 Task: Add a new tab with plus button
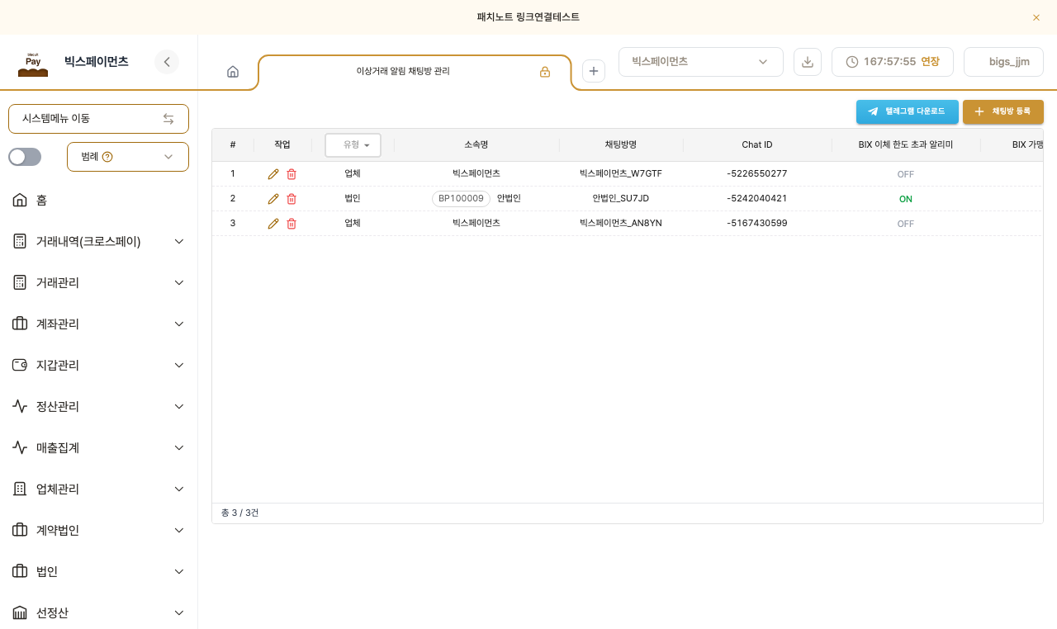tap(594, 71)
